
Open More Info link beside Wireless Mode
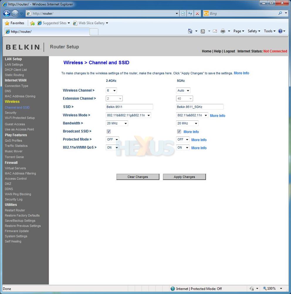coord(217,116)
